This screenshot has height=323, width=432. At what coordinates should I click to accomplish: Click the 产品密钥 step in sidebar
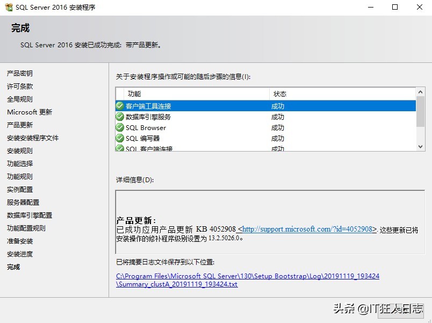[20, 73]
